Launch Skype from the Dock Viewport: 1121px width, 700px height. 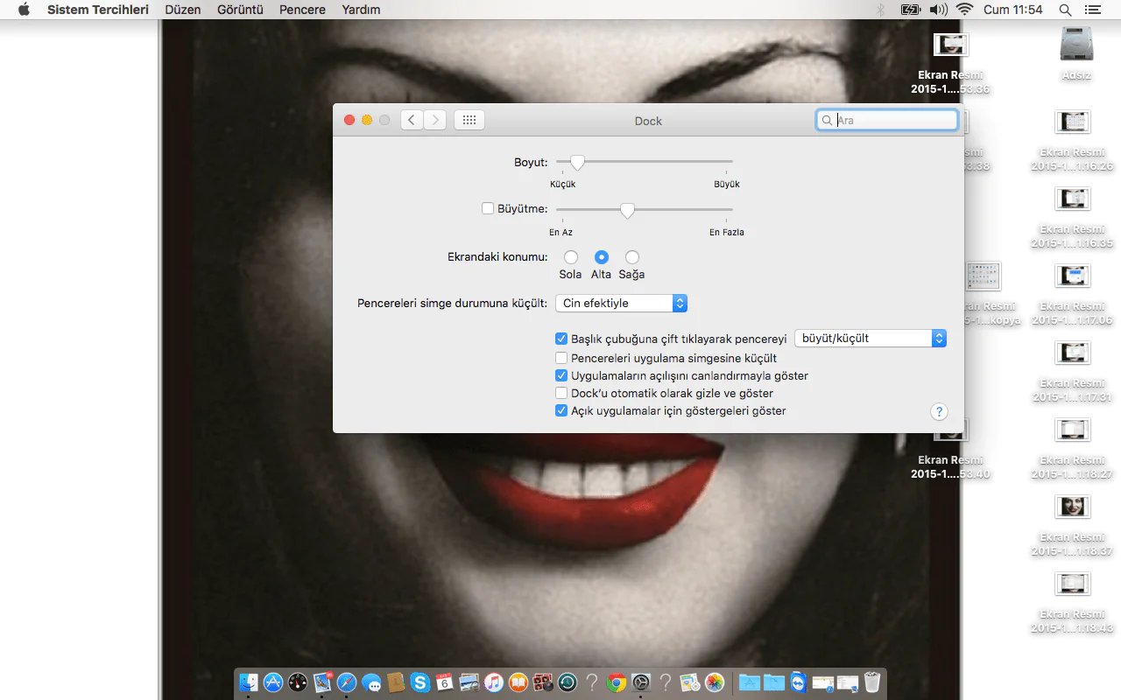point(419,682)
